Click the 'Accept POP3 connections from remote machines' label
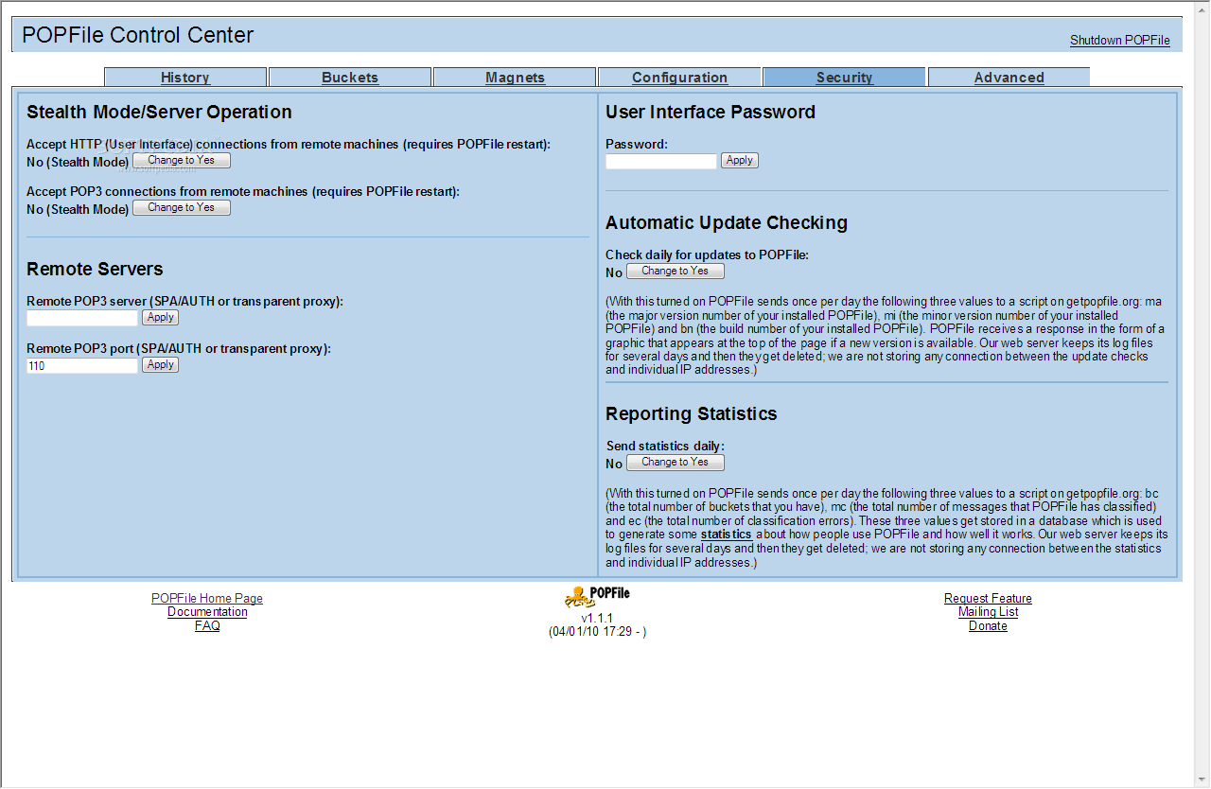1211x789 pixels. 243,192
